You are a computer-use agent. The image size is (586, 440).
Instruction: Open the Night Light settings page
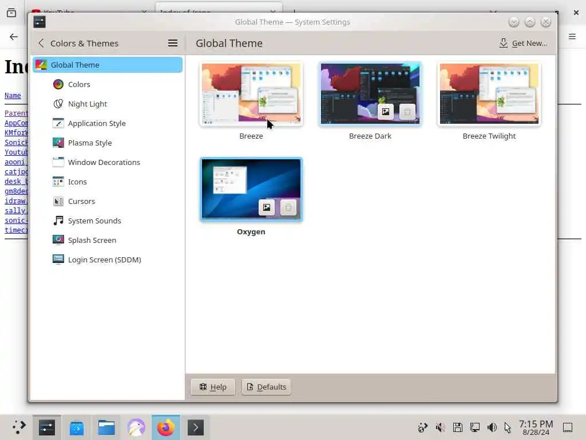point(108,104)
